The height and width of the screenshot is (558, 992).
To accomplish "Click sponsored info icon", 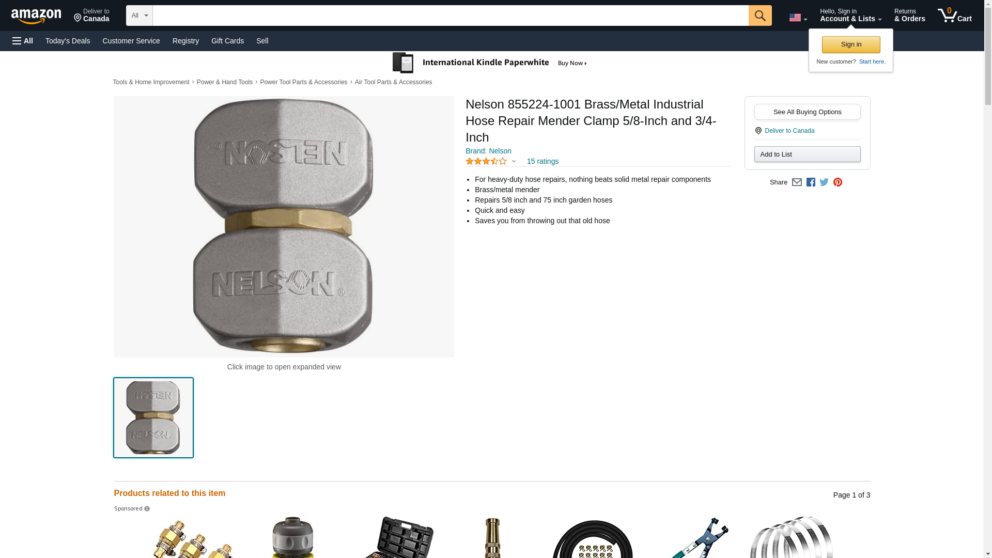I will coord(147,509).
